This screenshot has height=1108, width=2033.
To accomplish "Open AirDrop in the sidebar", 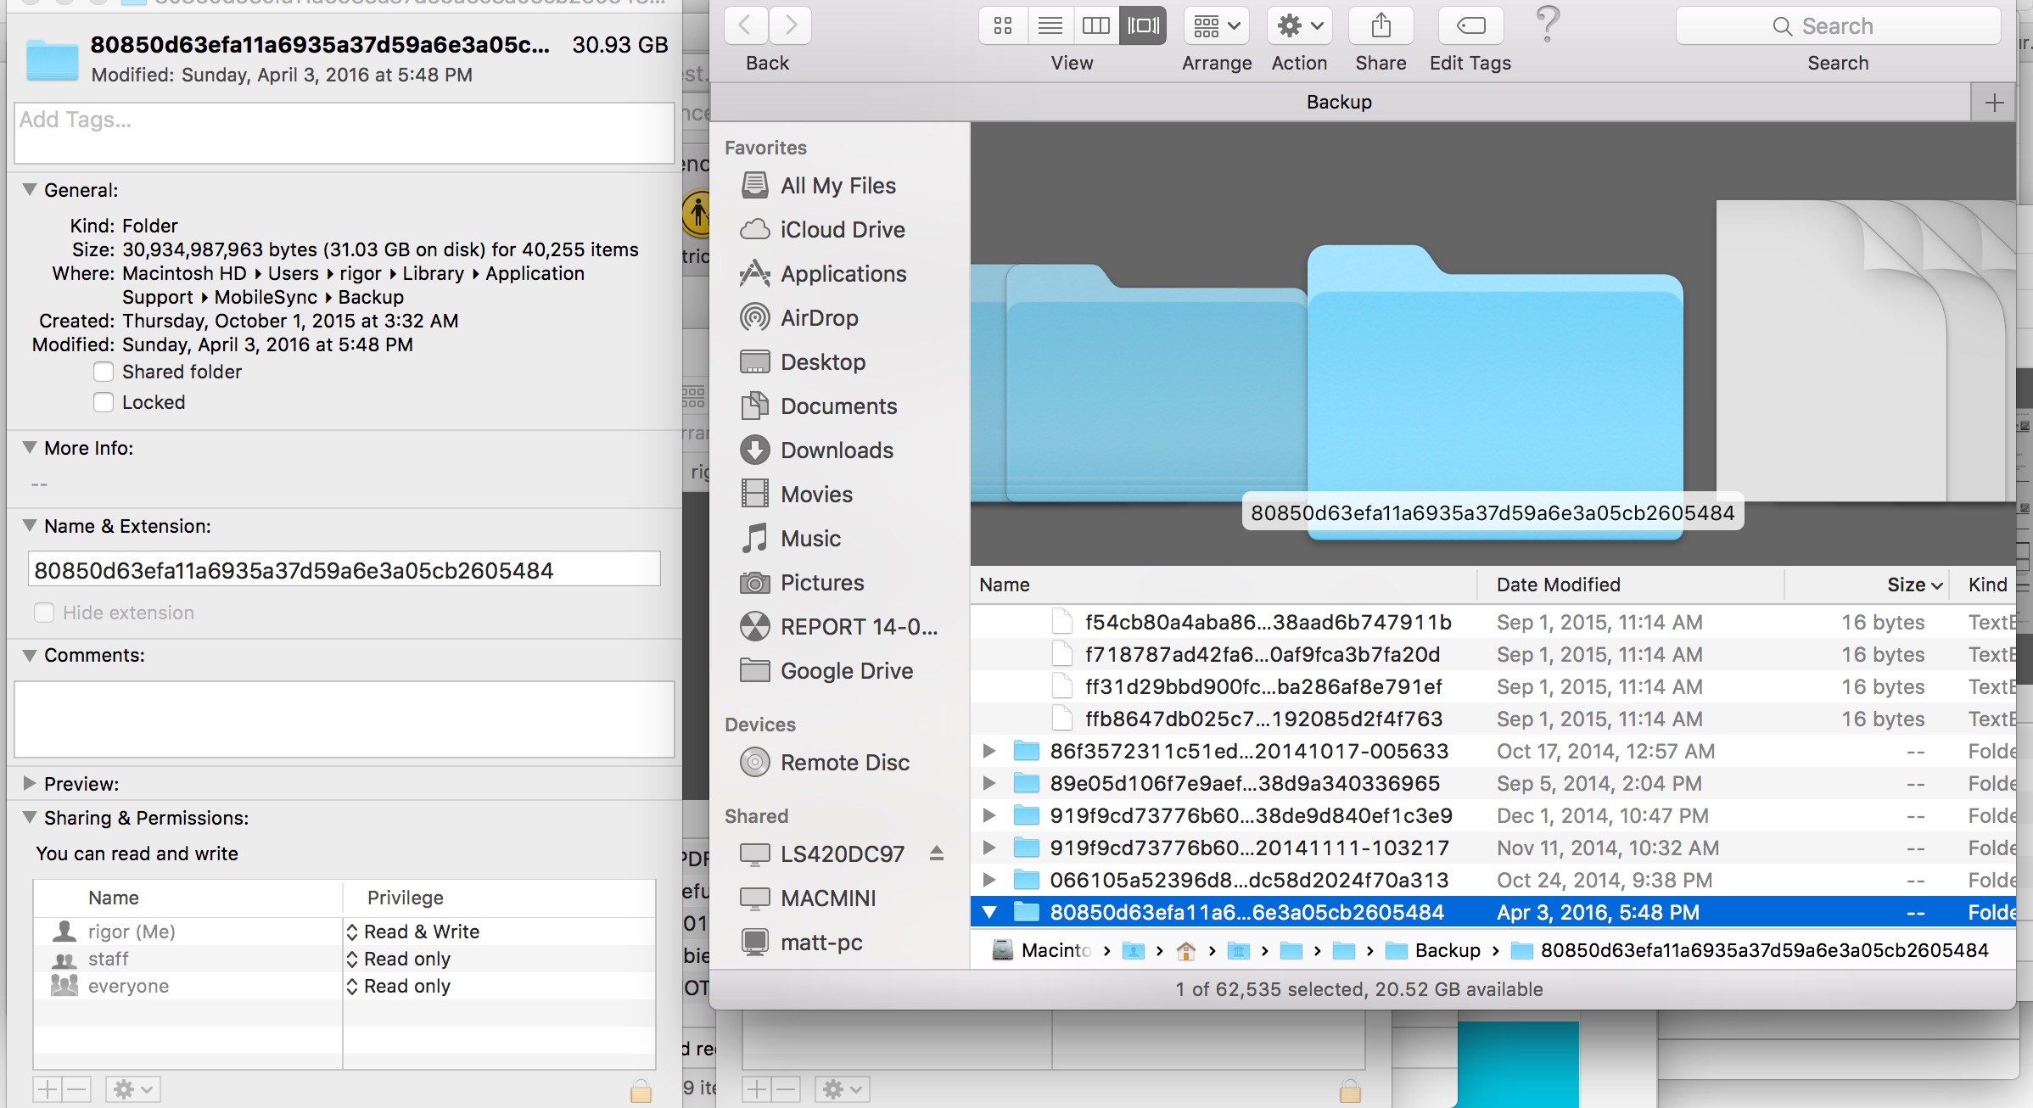I will 818,318.
